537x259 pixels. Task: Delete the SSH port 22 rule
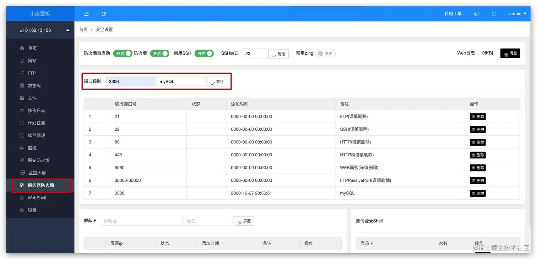pyautogui.click(x=478, y=129)
